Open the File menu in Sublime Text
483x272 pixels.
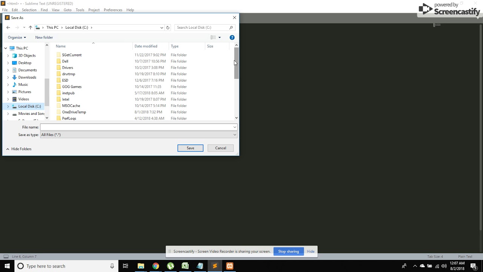5,10
